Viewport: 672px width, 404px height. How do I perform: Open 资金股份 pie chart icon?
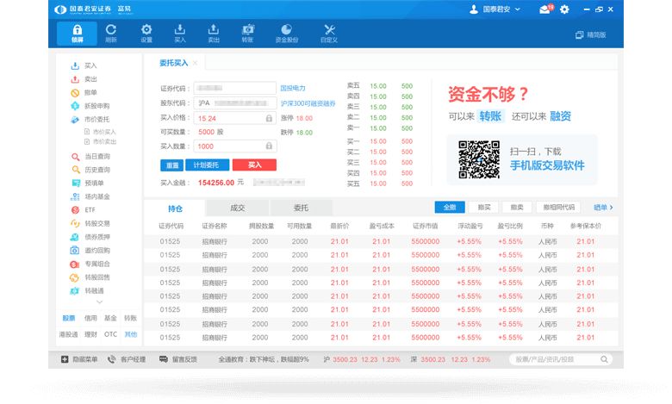(287, 33)
